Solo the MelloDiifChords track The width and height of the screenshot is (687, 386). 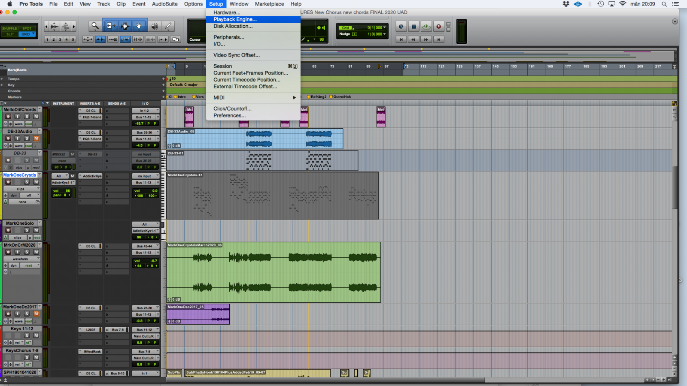[x=27, y=117]
